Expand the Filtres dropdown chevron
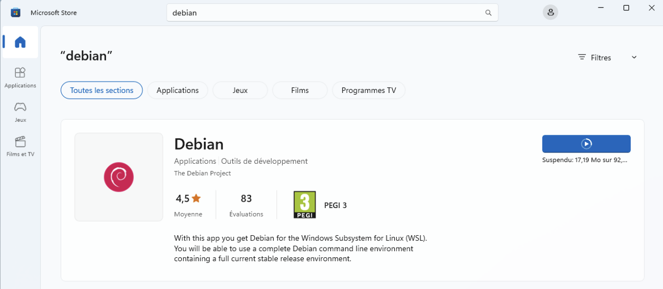663x289 pixels. 634,57
